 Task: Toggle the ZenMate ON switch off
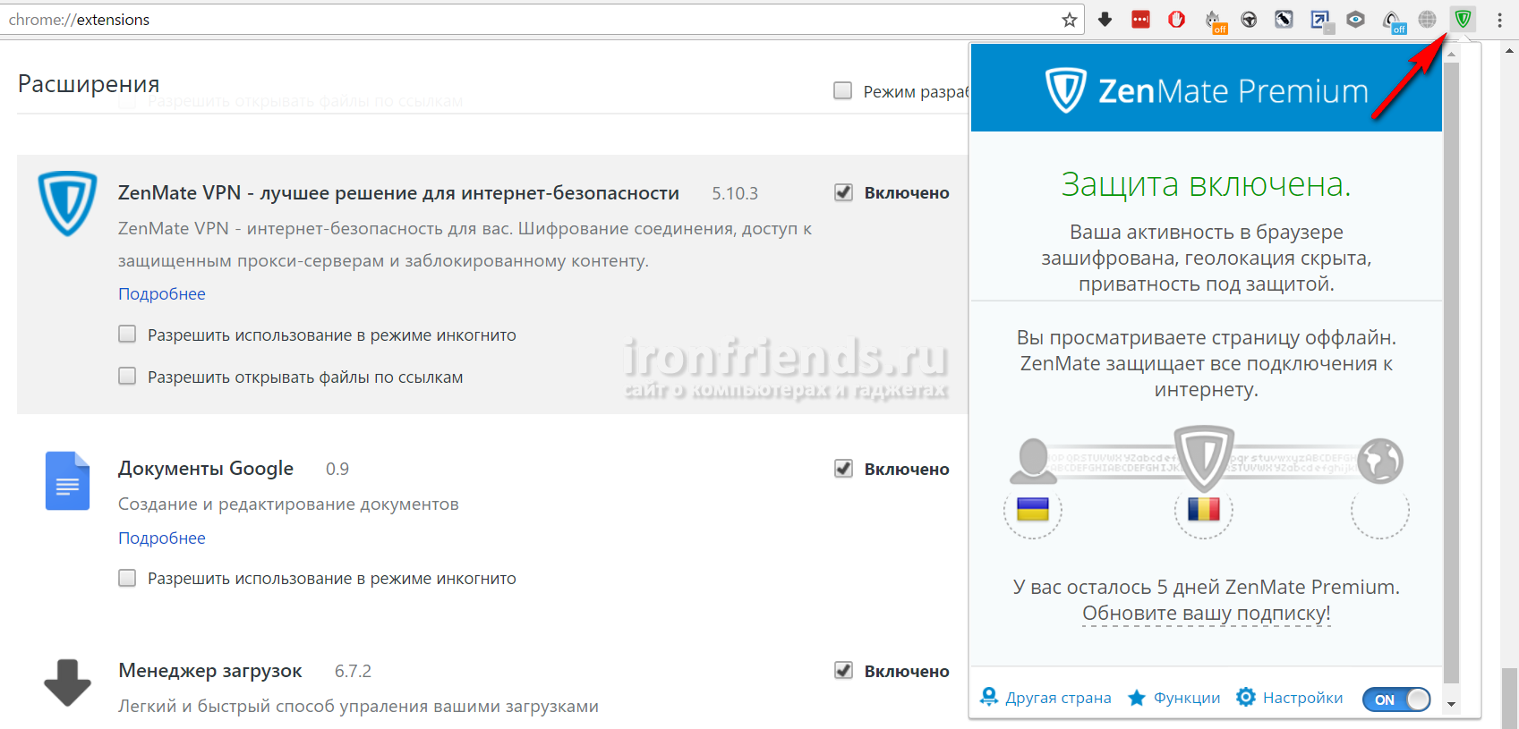coord(1396,699)
